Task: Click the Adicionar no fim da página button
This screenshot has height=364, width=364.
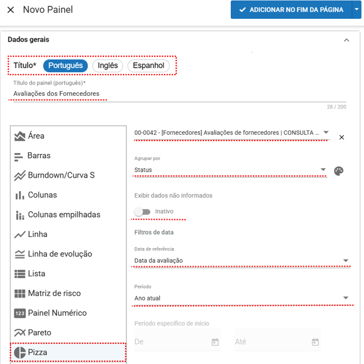Action: [290, 10]
